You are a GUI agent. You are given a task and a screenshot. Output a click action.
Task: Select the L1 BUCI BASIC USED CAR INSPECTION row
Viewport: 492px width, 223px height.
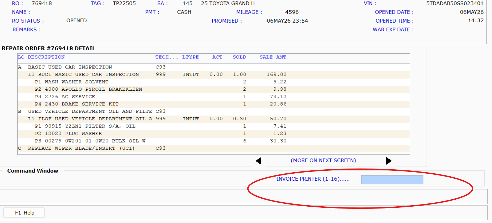point(214,75)
